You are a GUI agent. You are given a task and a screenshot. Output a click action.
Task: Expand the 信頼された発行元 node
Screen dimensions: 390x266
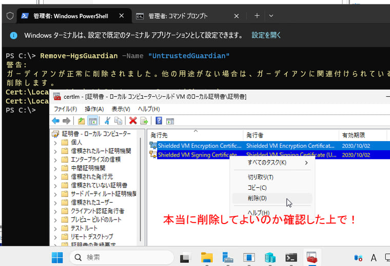click(x=55, y=177)
